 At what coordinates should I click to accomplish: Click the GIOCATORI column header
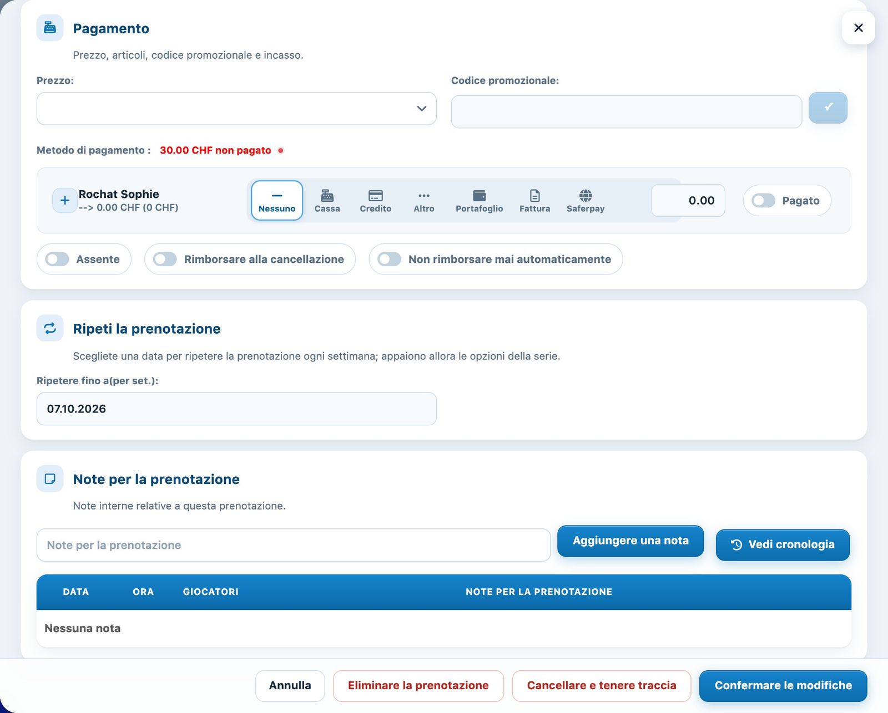[x=211, y=592]
